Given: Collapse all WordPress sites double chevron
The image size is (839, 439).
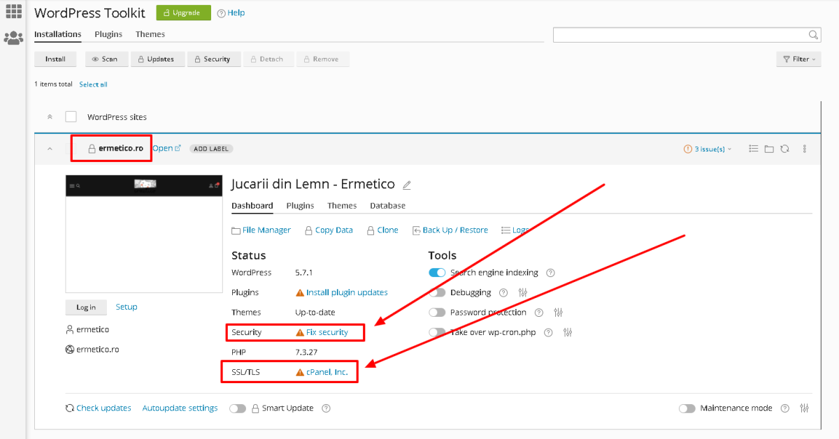Looking at the screenshot, I should (x=50, y=117).
